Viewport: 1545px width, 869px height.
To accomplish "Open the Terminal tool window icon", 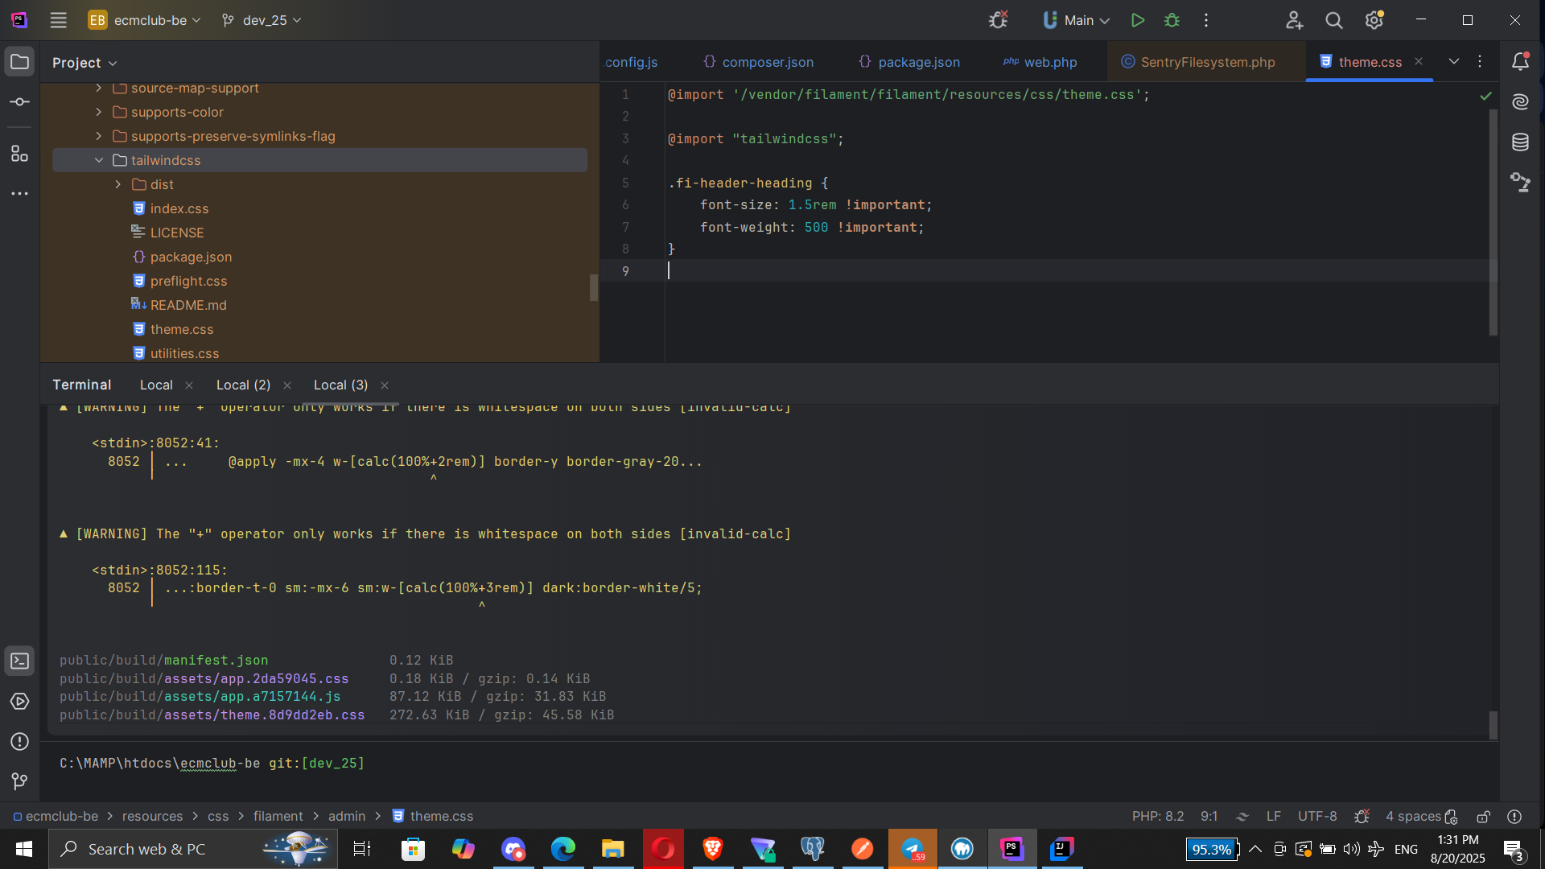I will pyautogui.click(x=20, y=661).
